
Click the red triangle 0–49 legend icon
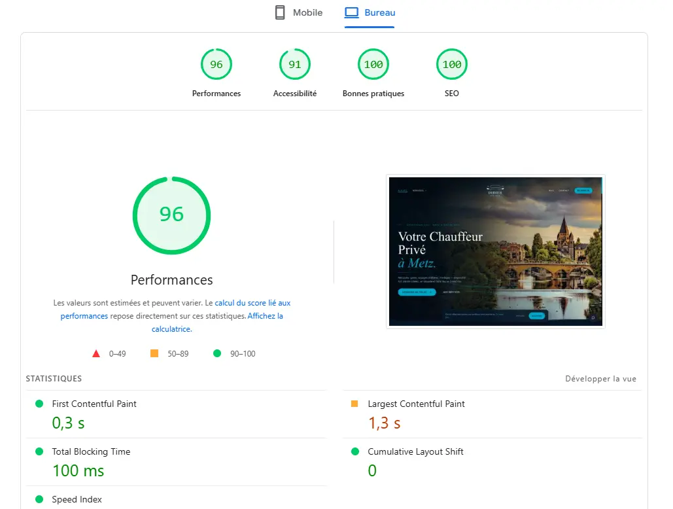pos(96,354)
